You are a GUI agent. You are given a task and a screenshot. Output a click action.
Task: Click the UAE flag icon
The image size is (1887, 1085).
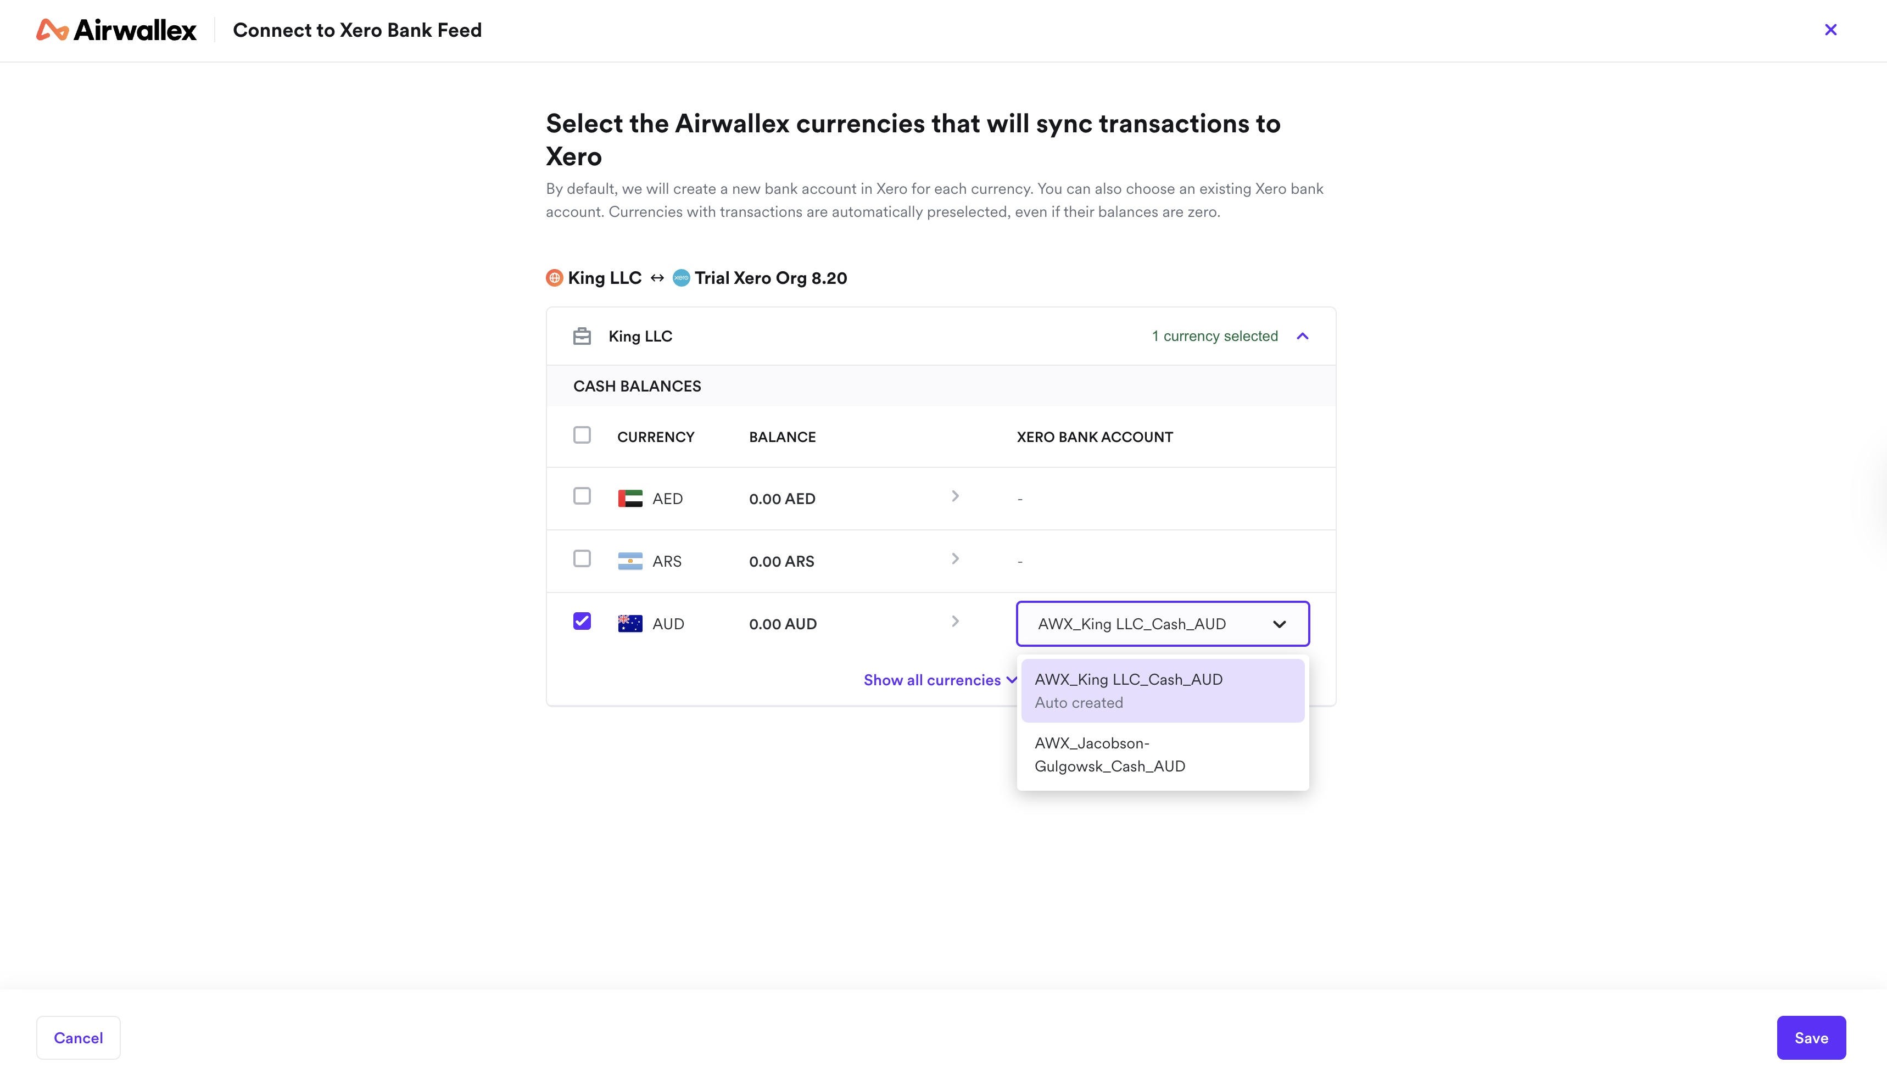[x=630, y=499]
